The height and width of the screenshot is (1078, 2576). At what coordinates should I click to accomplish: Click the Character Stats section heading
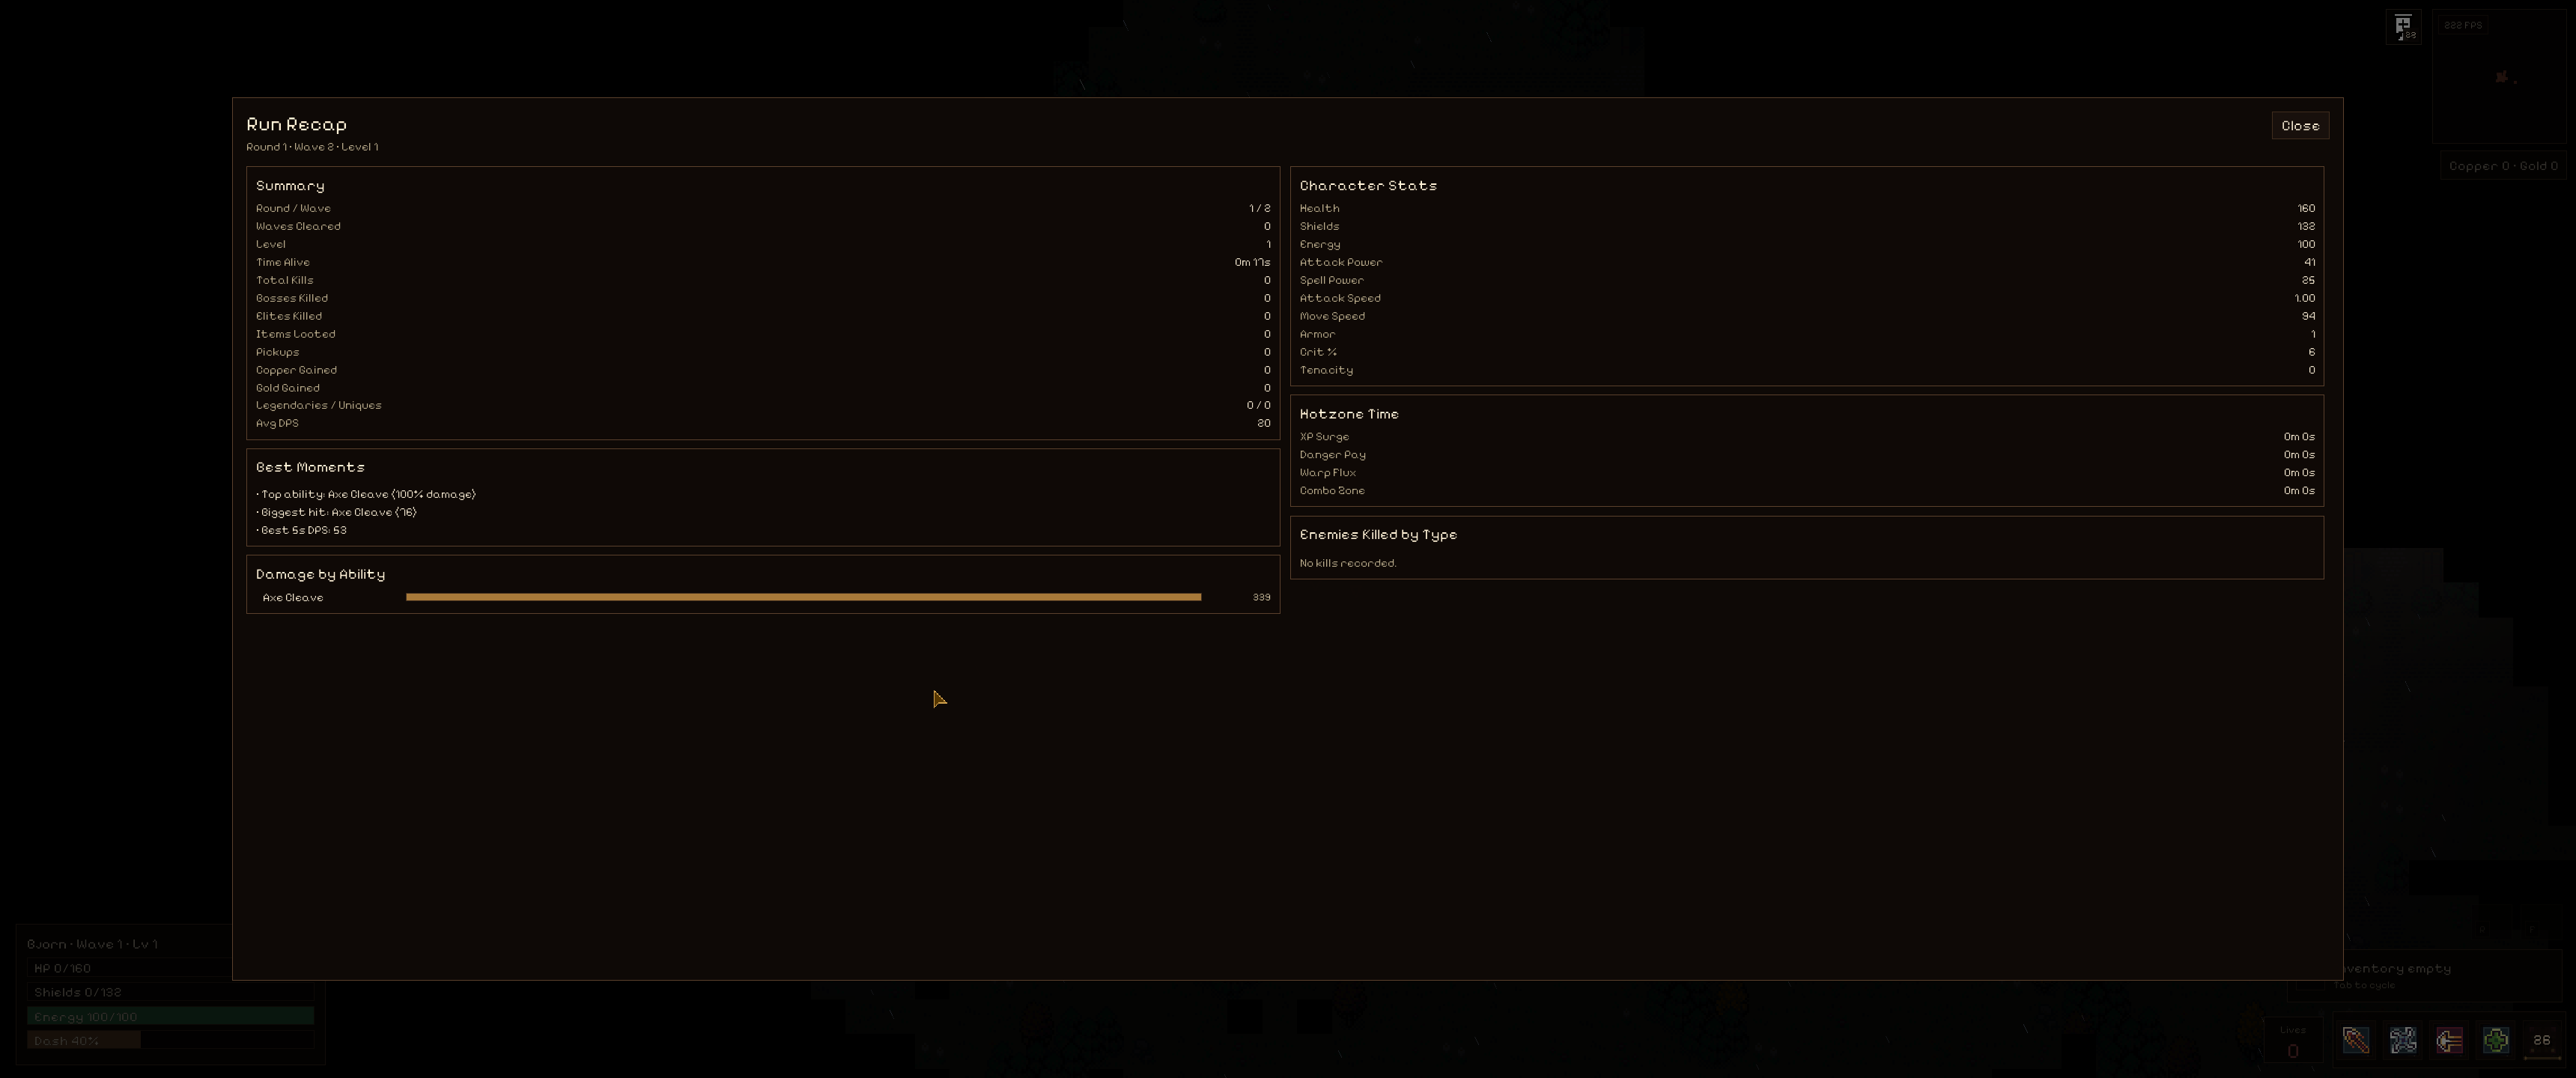(1367, 186)
